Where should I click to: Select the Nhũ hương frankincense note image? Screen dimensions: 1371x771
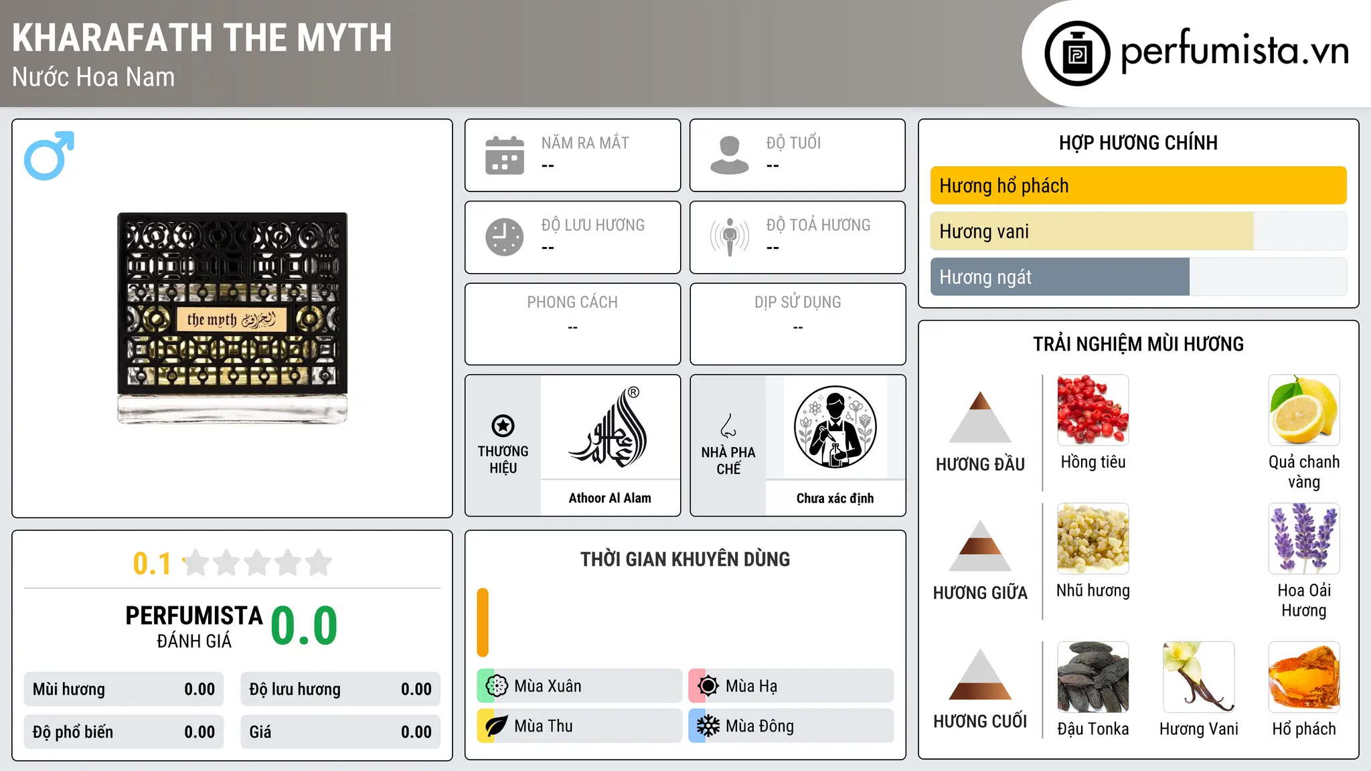tap(1093, 539)
